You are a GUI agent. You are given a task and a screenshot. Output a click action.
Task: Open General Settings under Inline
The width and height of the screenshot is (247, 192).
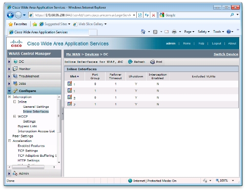[x=36, y=107]
